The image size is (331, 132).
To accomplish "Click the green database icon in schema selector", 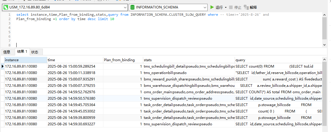I will coord(132,7).
